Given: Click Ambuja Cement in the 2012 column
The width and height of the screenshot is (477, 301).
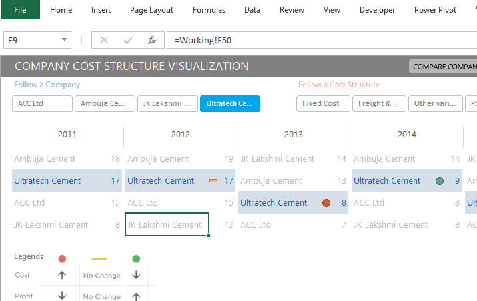Looking at the screenshot, I should [158, 158].
